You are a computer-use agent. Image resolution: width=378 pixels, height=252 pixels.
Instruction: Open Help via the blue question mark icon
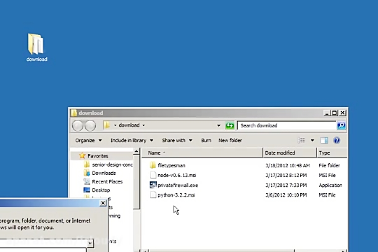pyautogui.click(x=337, y=140)
